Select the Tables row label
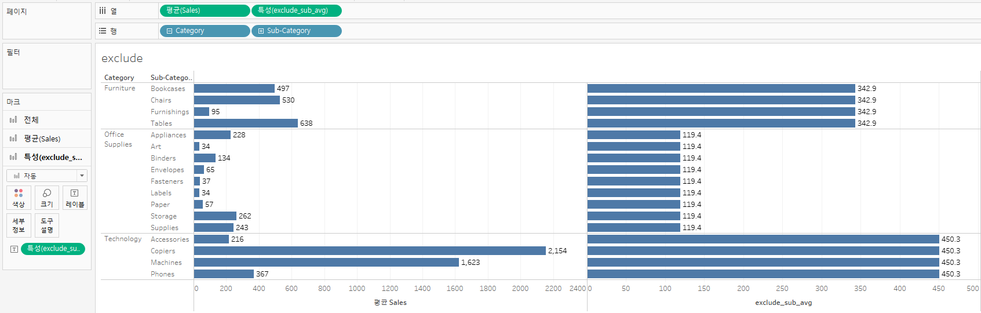This screenshot has width=981, height=313. 161,123
